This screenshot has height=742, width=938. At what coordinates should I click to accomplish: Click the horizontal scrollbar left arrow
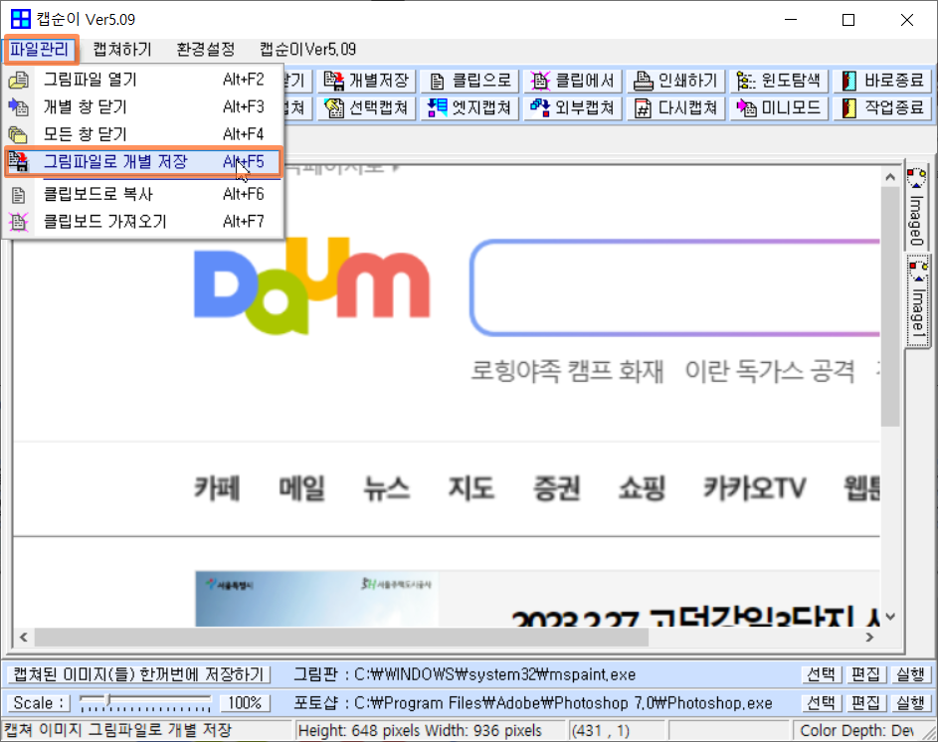click(x=23, y=638)
